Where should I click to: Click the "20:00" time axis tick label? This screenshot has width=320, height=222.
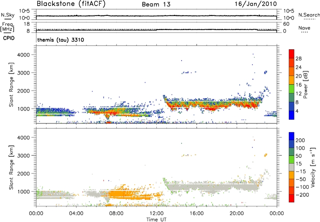pos(236,214)
